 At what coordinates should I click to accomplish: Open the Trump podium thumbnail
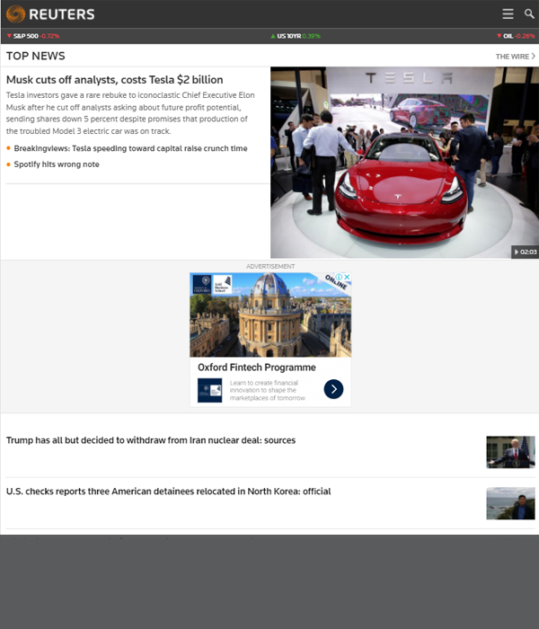[510, 452]
